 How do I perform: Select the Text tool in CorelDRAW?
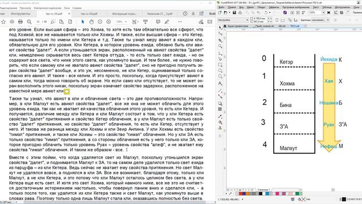tap(220, 83)
